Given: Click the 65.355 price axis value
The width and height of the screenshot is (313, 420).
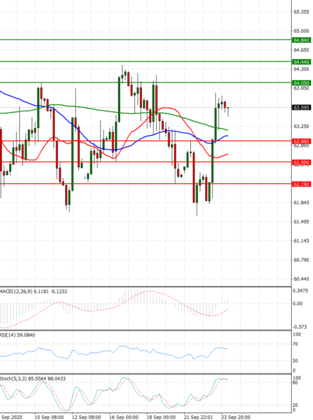Looking at the screenshot, I should (x=302, y=12).
